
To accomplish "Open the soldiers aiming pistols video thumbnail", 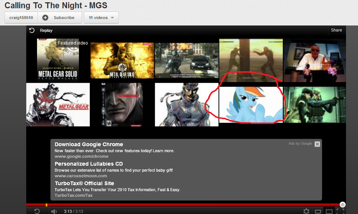I will (315, 105).
